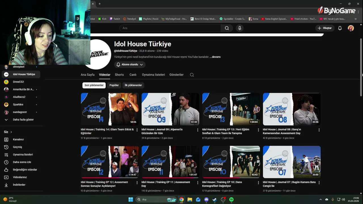363x204 pixels.
Task: Open options menu for Training EP 10 video
Action: coord(258,183)
